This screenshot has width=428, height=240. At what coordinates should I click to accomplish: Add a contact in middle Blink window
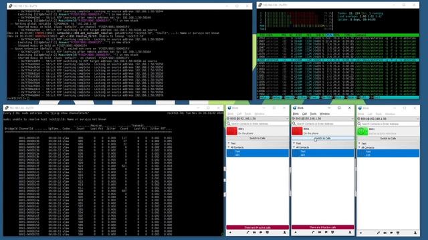[296, 233]
